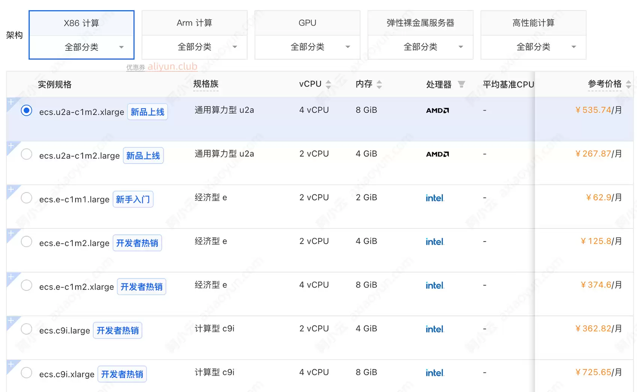Click the 新手入门 tag badge
637x392 pixels.
133,199
